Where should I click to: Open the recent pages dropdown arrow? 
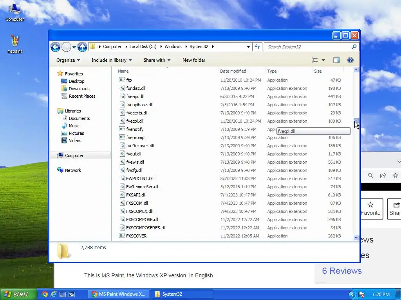point(74,47)
